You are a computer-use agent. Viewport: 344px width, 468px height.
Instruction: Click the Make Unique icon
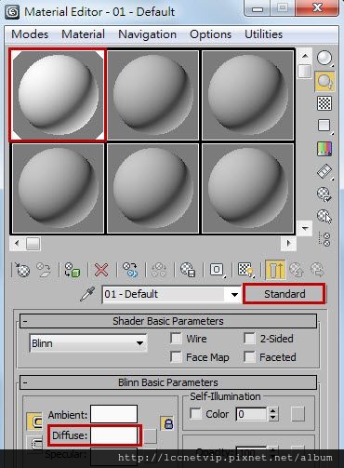(x=159, y=270)
